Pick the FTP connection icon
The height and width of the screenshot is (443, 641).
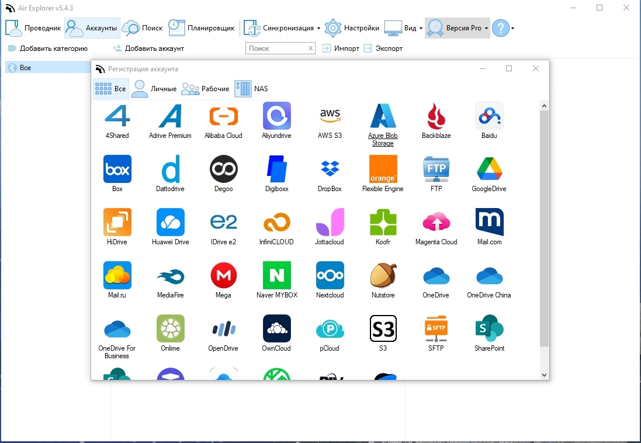436,169
